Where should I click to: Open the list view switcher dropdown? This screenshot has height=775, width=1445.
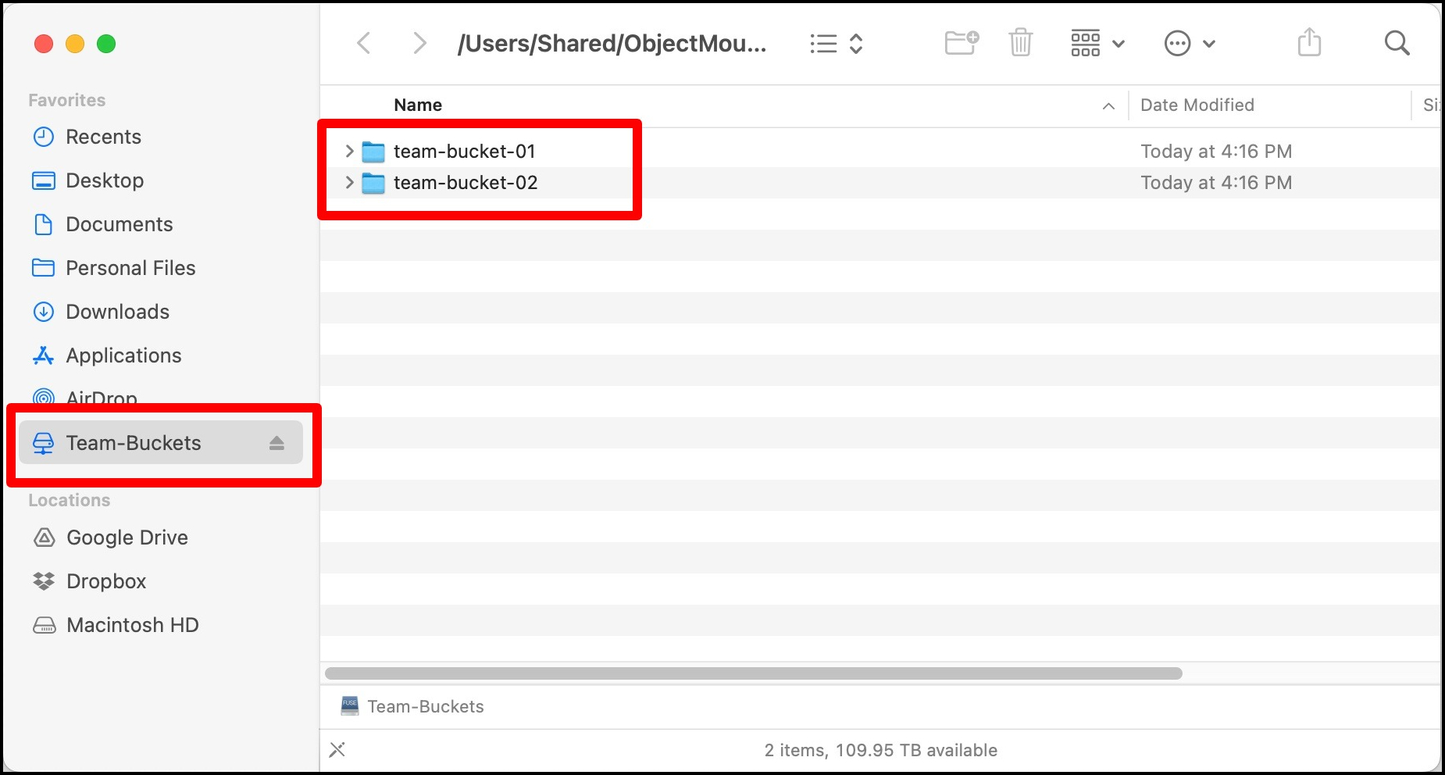tap(836, 44)
